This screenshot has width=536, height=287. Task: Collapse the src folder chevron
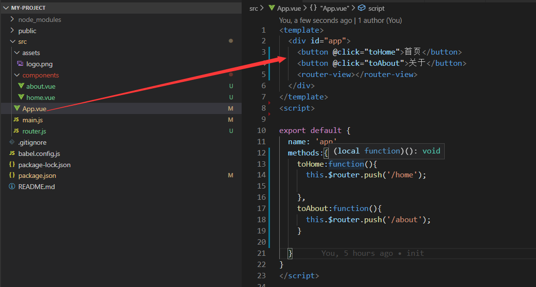[x=13, y=41]
